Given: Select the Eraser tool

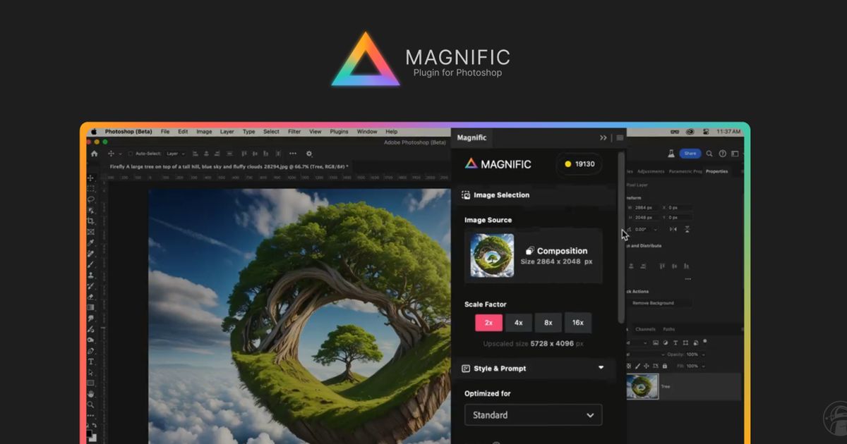Looking at the screenshot, I should pos(91,297).
